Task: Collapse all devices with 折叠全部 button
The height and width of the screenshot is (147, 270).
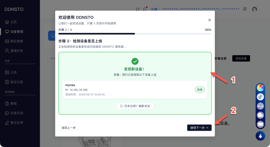Action: coord(223,58)
